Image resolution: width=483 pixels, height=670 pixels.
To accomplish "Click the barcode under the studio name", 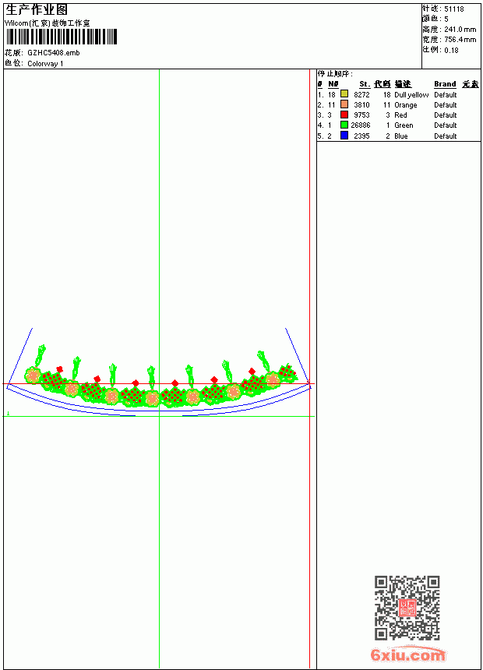I will [61, 37].
